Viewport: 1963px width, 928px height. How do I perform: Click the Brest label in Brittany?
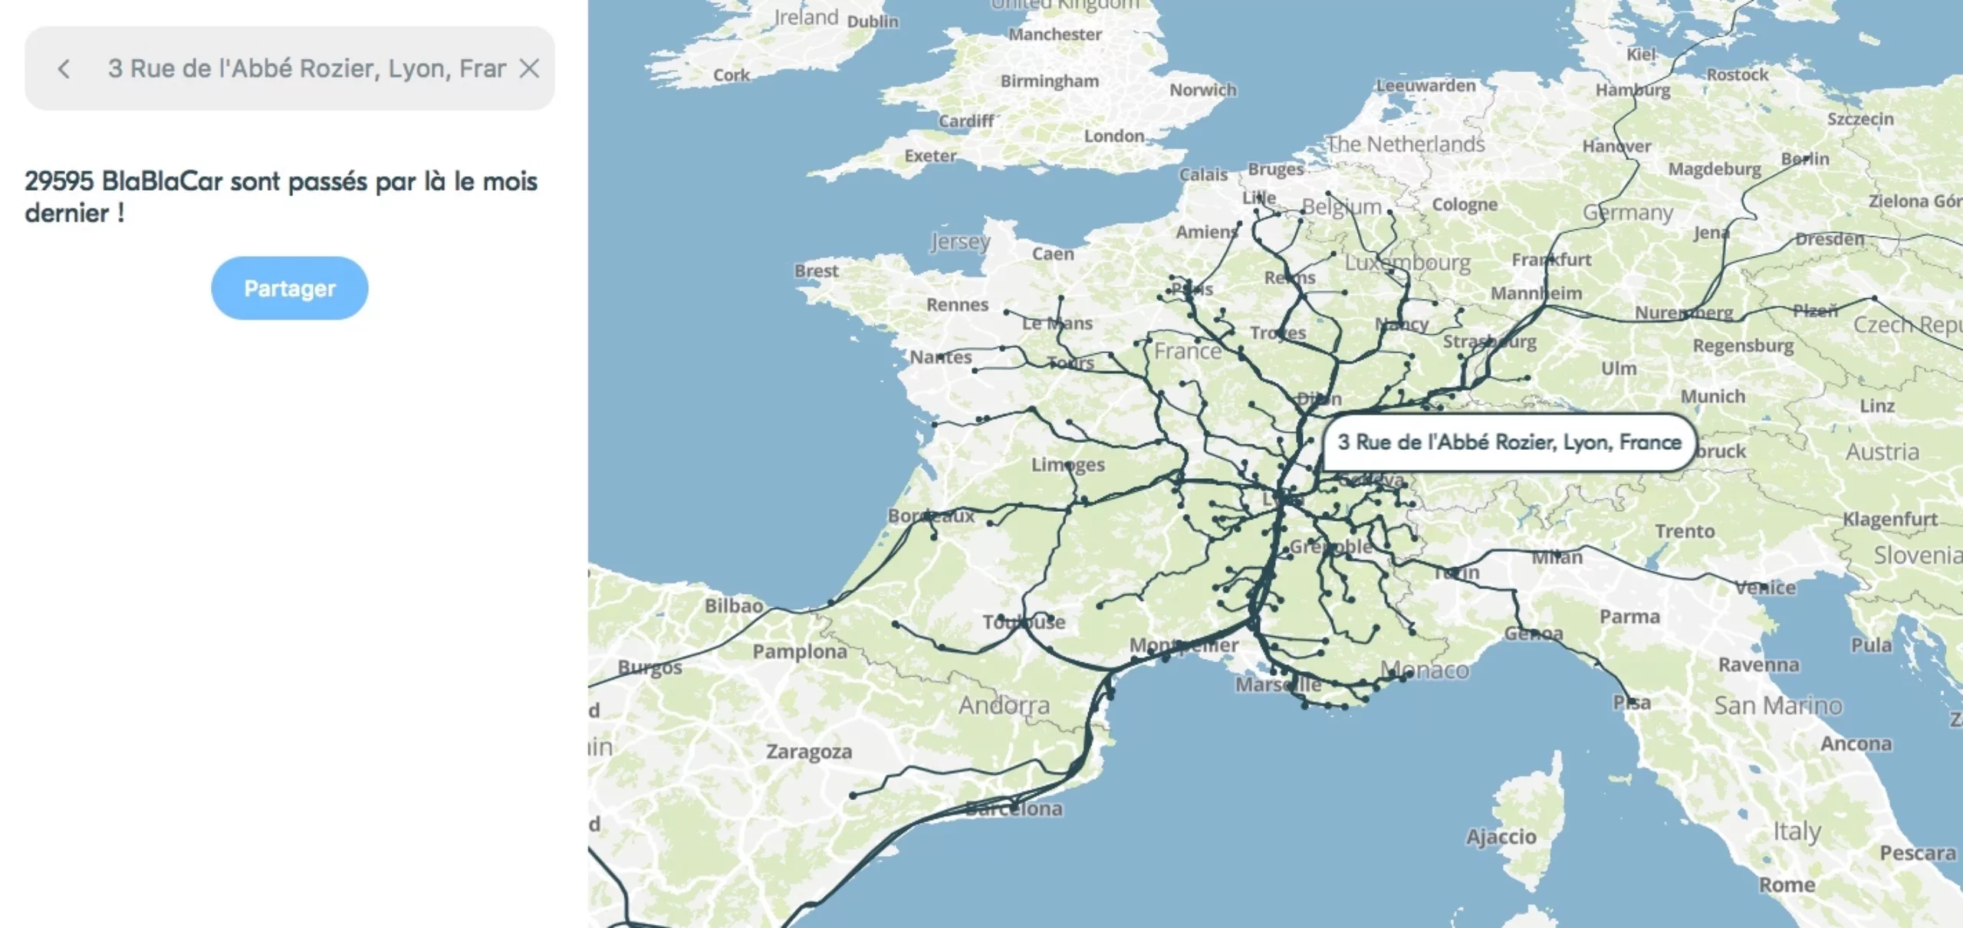coord(816,271)
